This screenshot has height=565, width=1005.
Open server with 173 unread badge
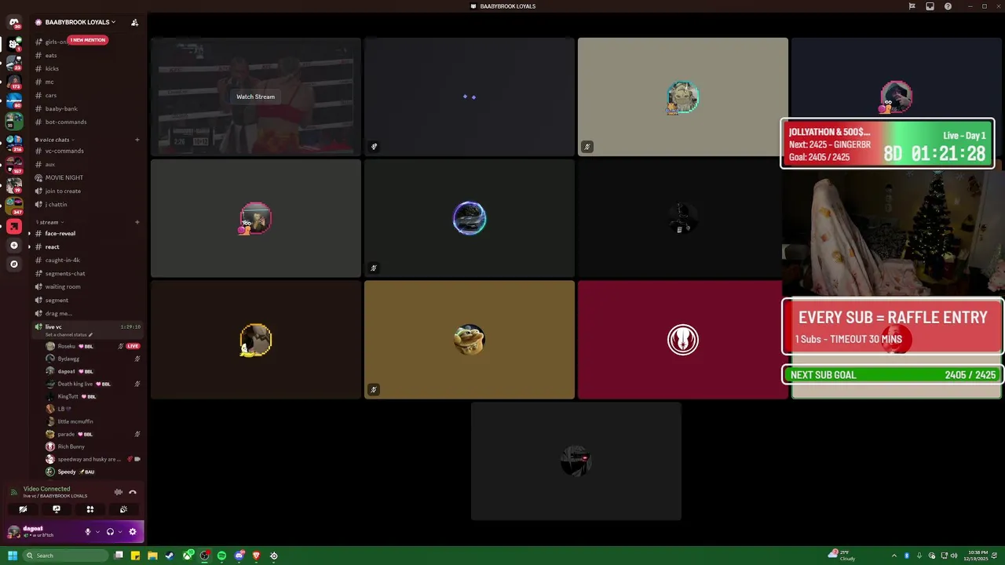[13, 82]
